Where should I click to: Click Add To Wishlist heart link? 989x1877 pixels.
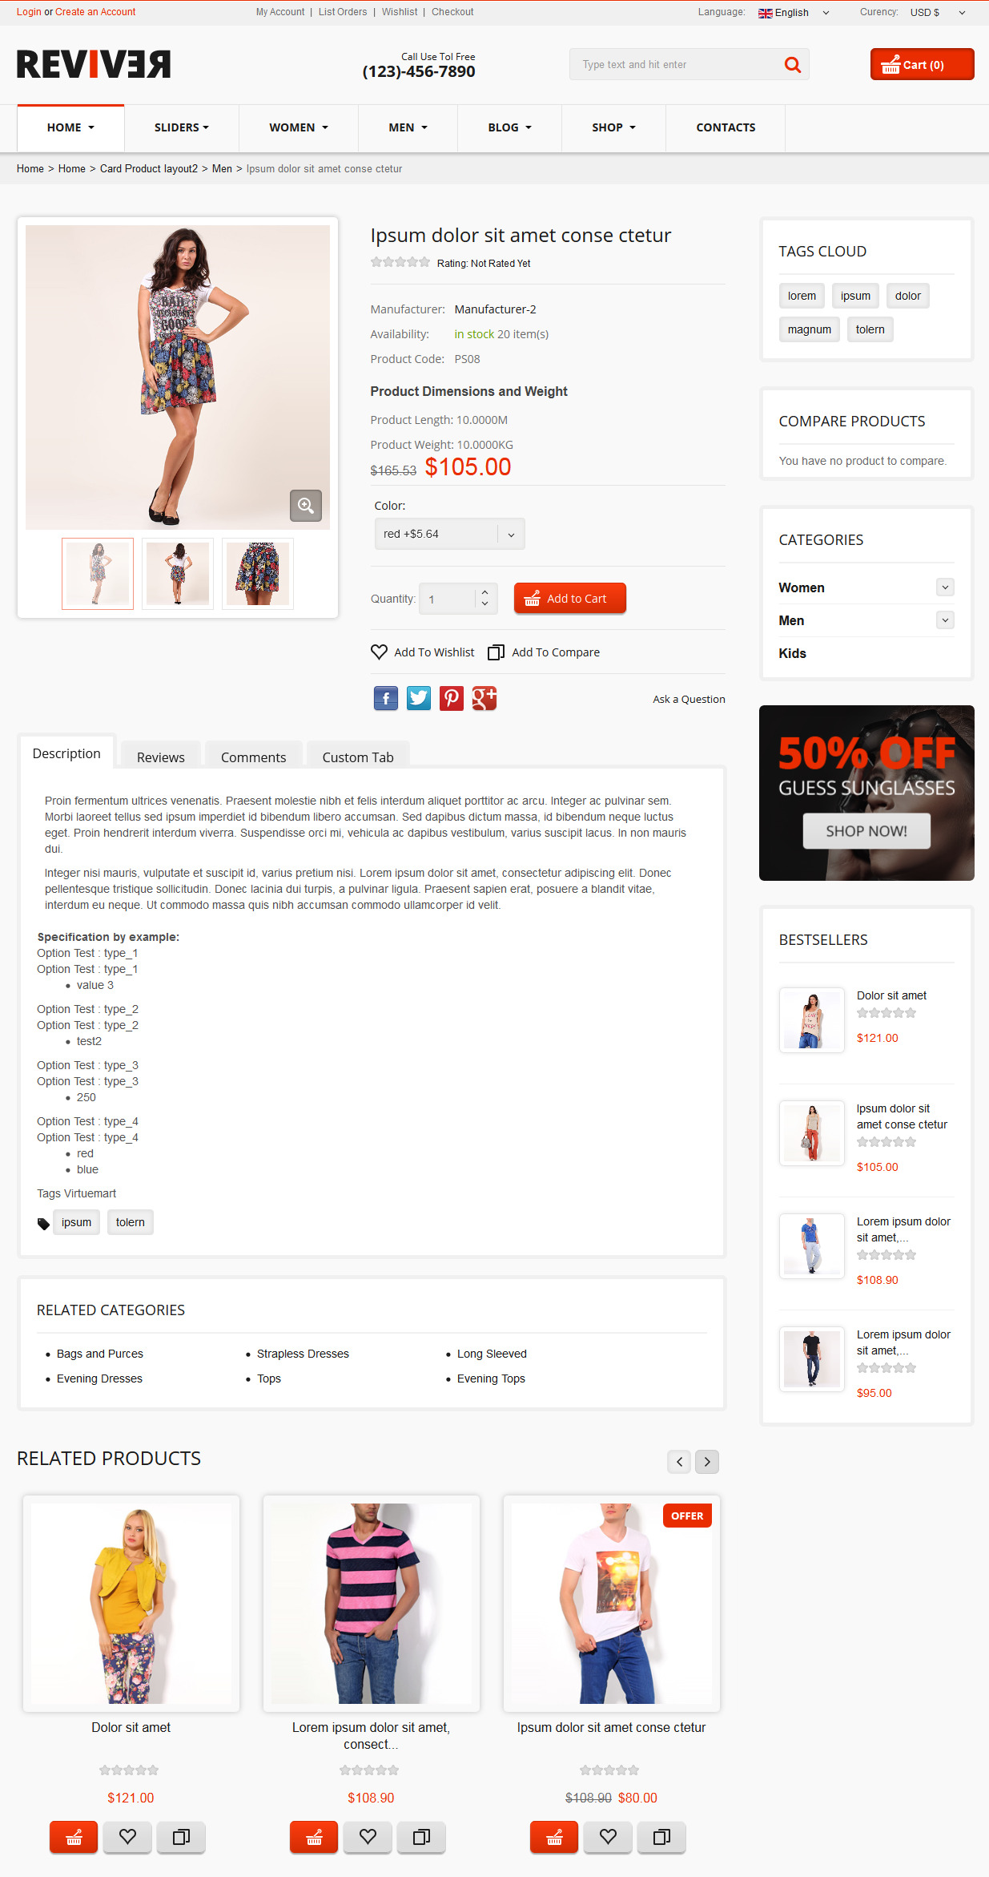point(423,652)
